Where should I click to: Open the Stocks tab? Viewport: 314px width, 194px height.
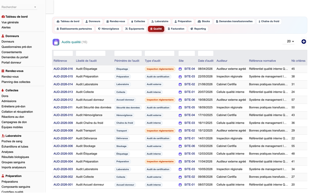click(x=204, y=21)
